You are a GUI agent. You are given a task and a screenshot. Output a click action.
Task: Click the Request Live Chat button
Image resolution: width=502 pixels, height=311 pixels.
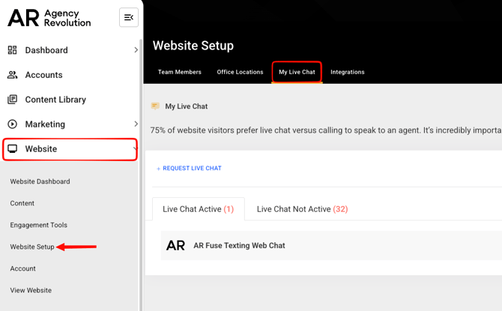pos(189,169)
